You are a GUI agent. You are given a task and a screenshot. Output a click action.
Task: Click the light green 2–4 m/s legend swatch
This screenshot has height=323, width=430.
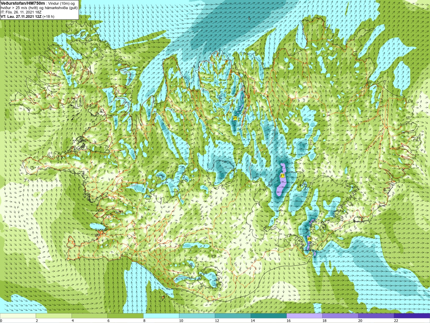(54, 316)
